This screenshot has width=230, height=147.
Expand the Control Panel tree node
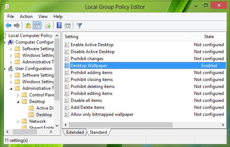click(x=18, y=95)
